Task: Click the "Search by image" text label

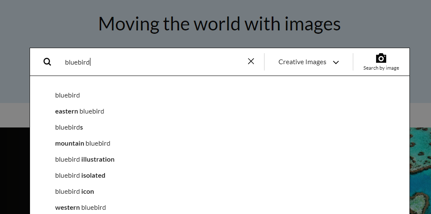Action: click(381, 68)
